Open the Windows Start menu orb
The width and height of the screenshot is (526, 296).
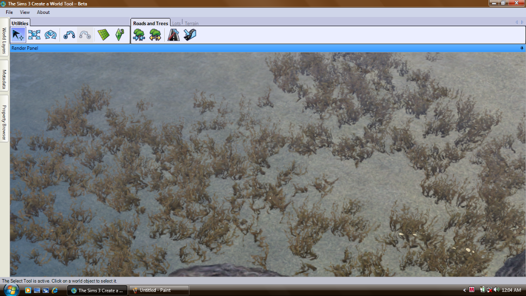click(11, 290)
